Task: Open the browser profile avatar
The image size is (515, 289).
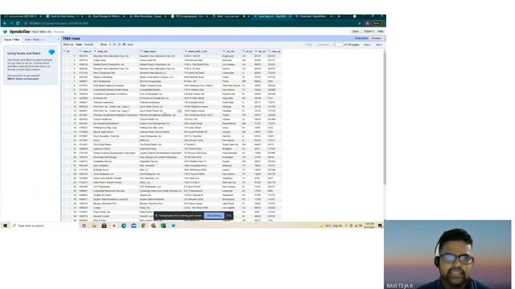Action: pos(368,23)
